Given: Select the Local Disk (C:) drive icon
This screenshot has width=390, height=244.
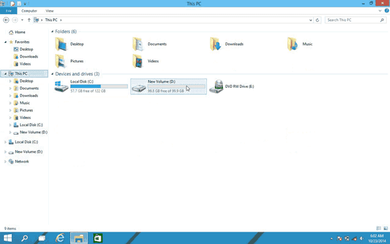Looking at the screenshot, I should point(61,87).
